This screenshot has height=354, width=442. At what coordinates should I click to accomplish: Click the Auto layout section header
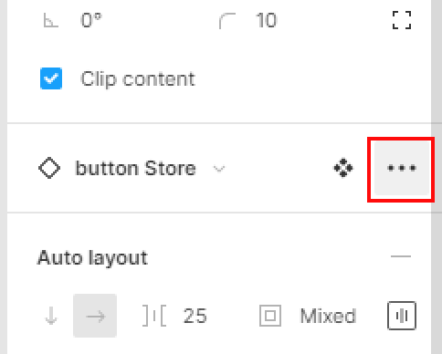tap(92, 258)
